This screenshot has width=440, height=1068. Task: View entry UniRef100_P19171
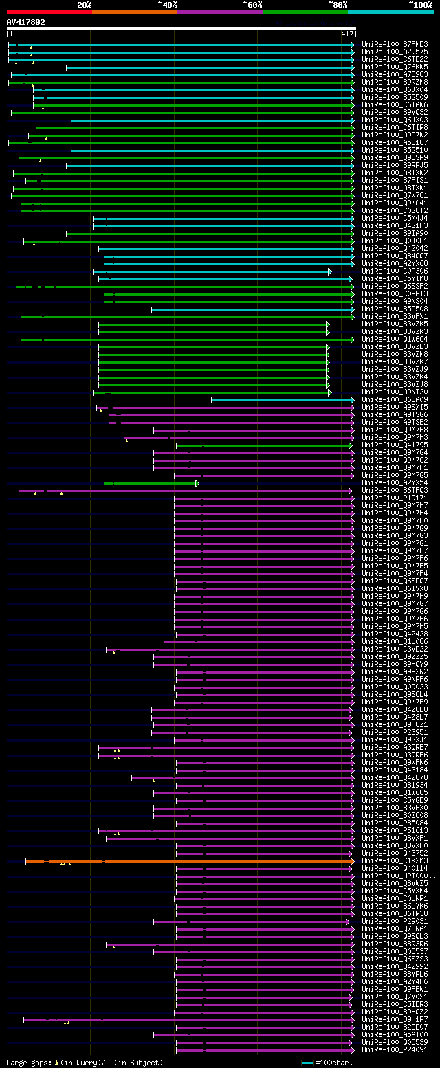tap(395, 498)
